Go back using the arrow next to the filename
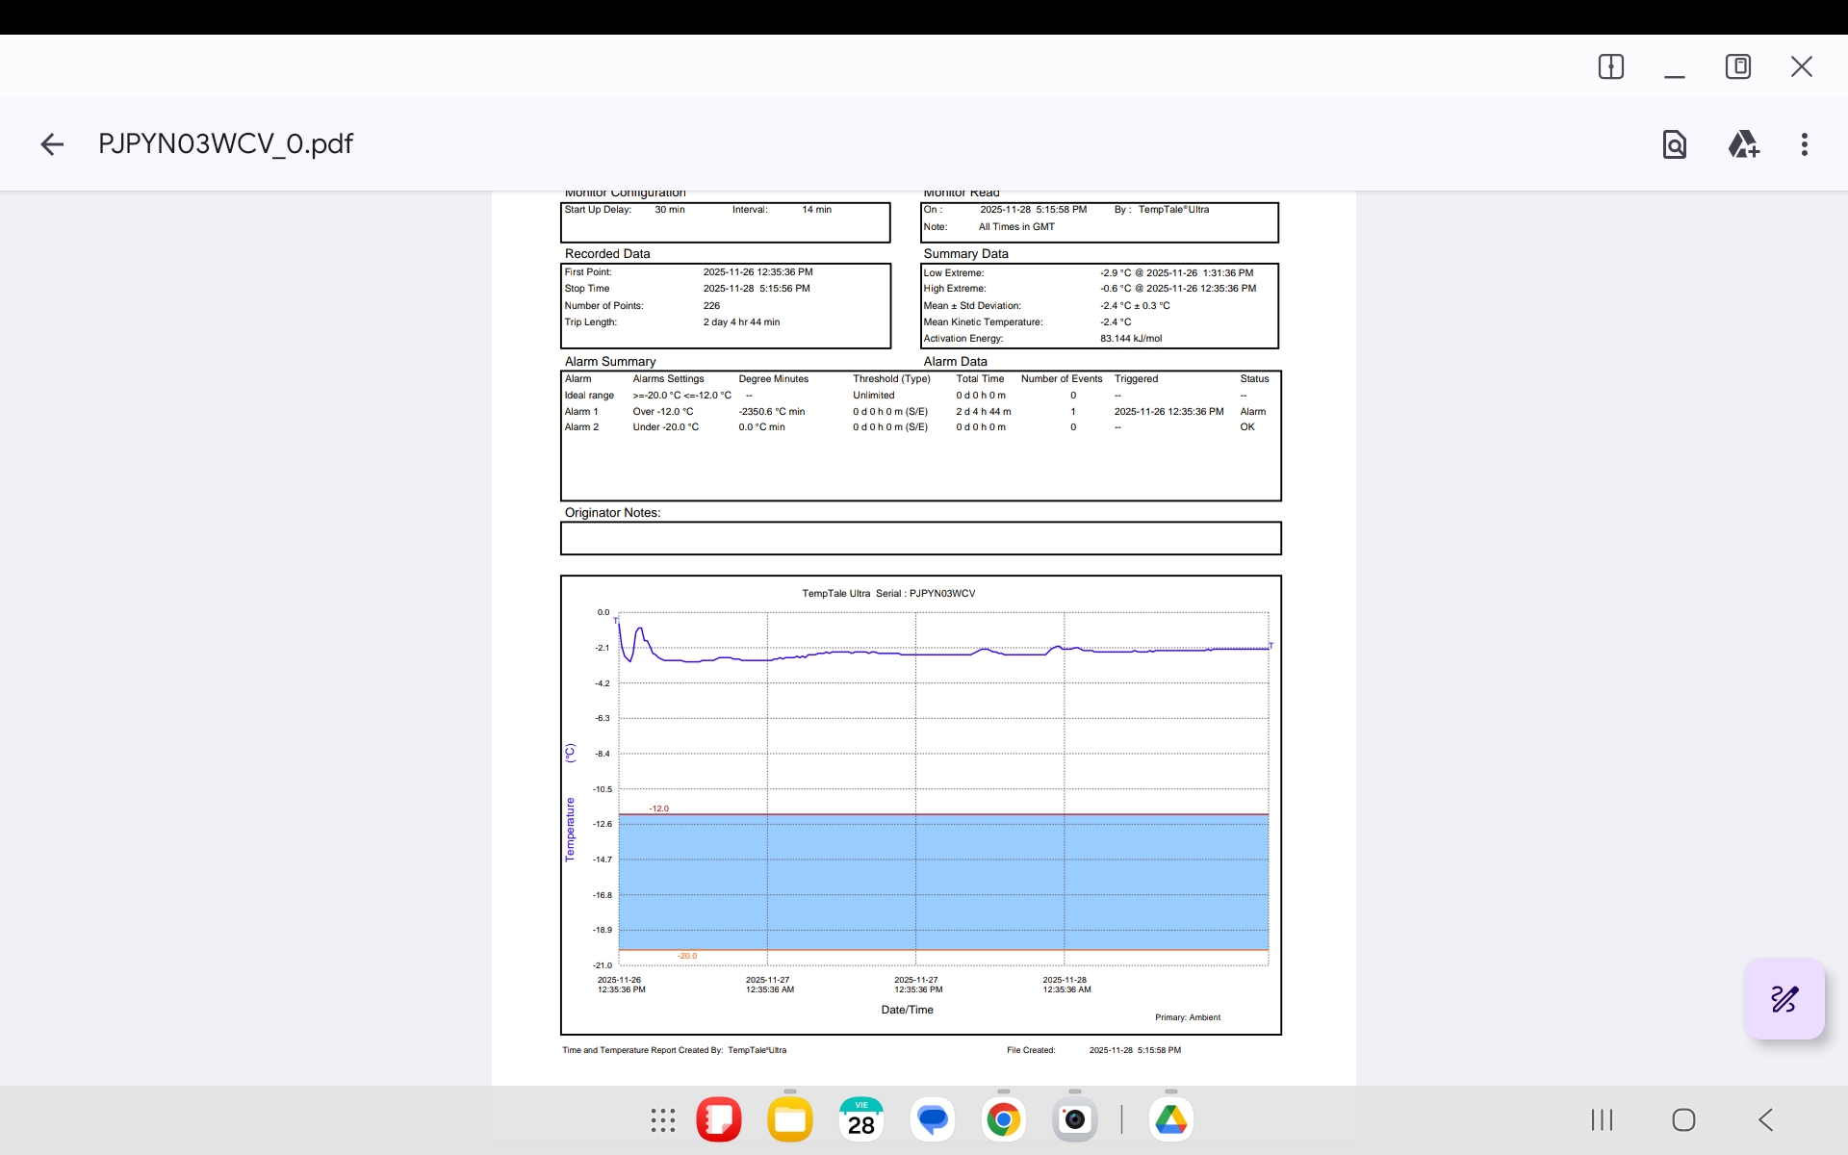This screenshot has height=1155, width=1848. [52, 144]
